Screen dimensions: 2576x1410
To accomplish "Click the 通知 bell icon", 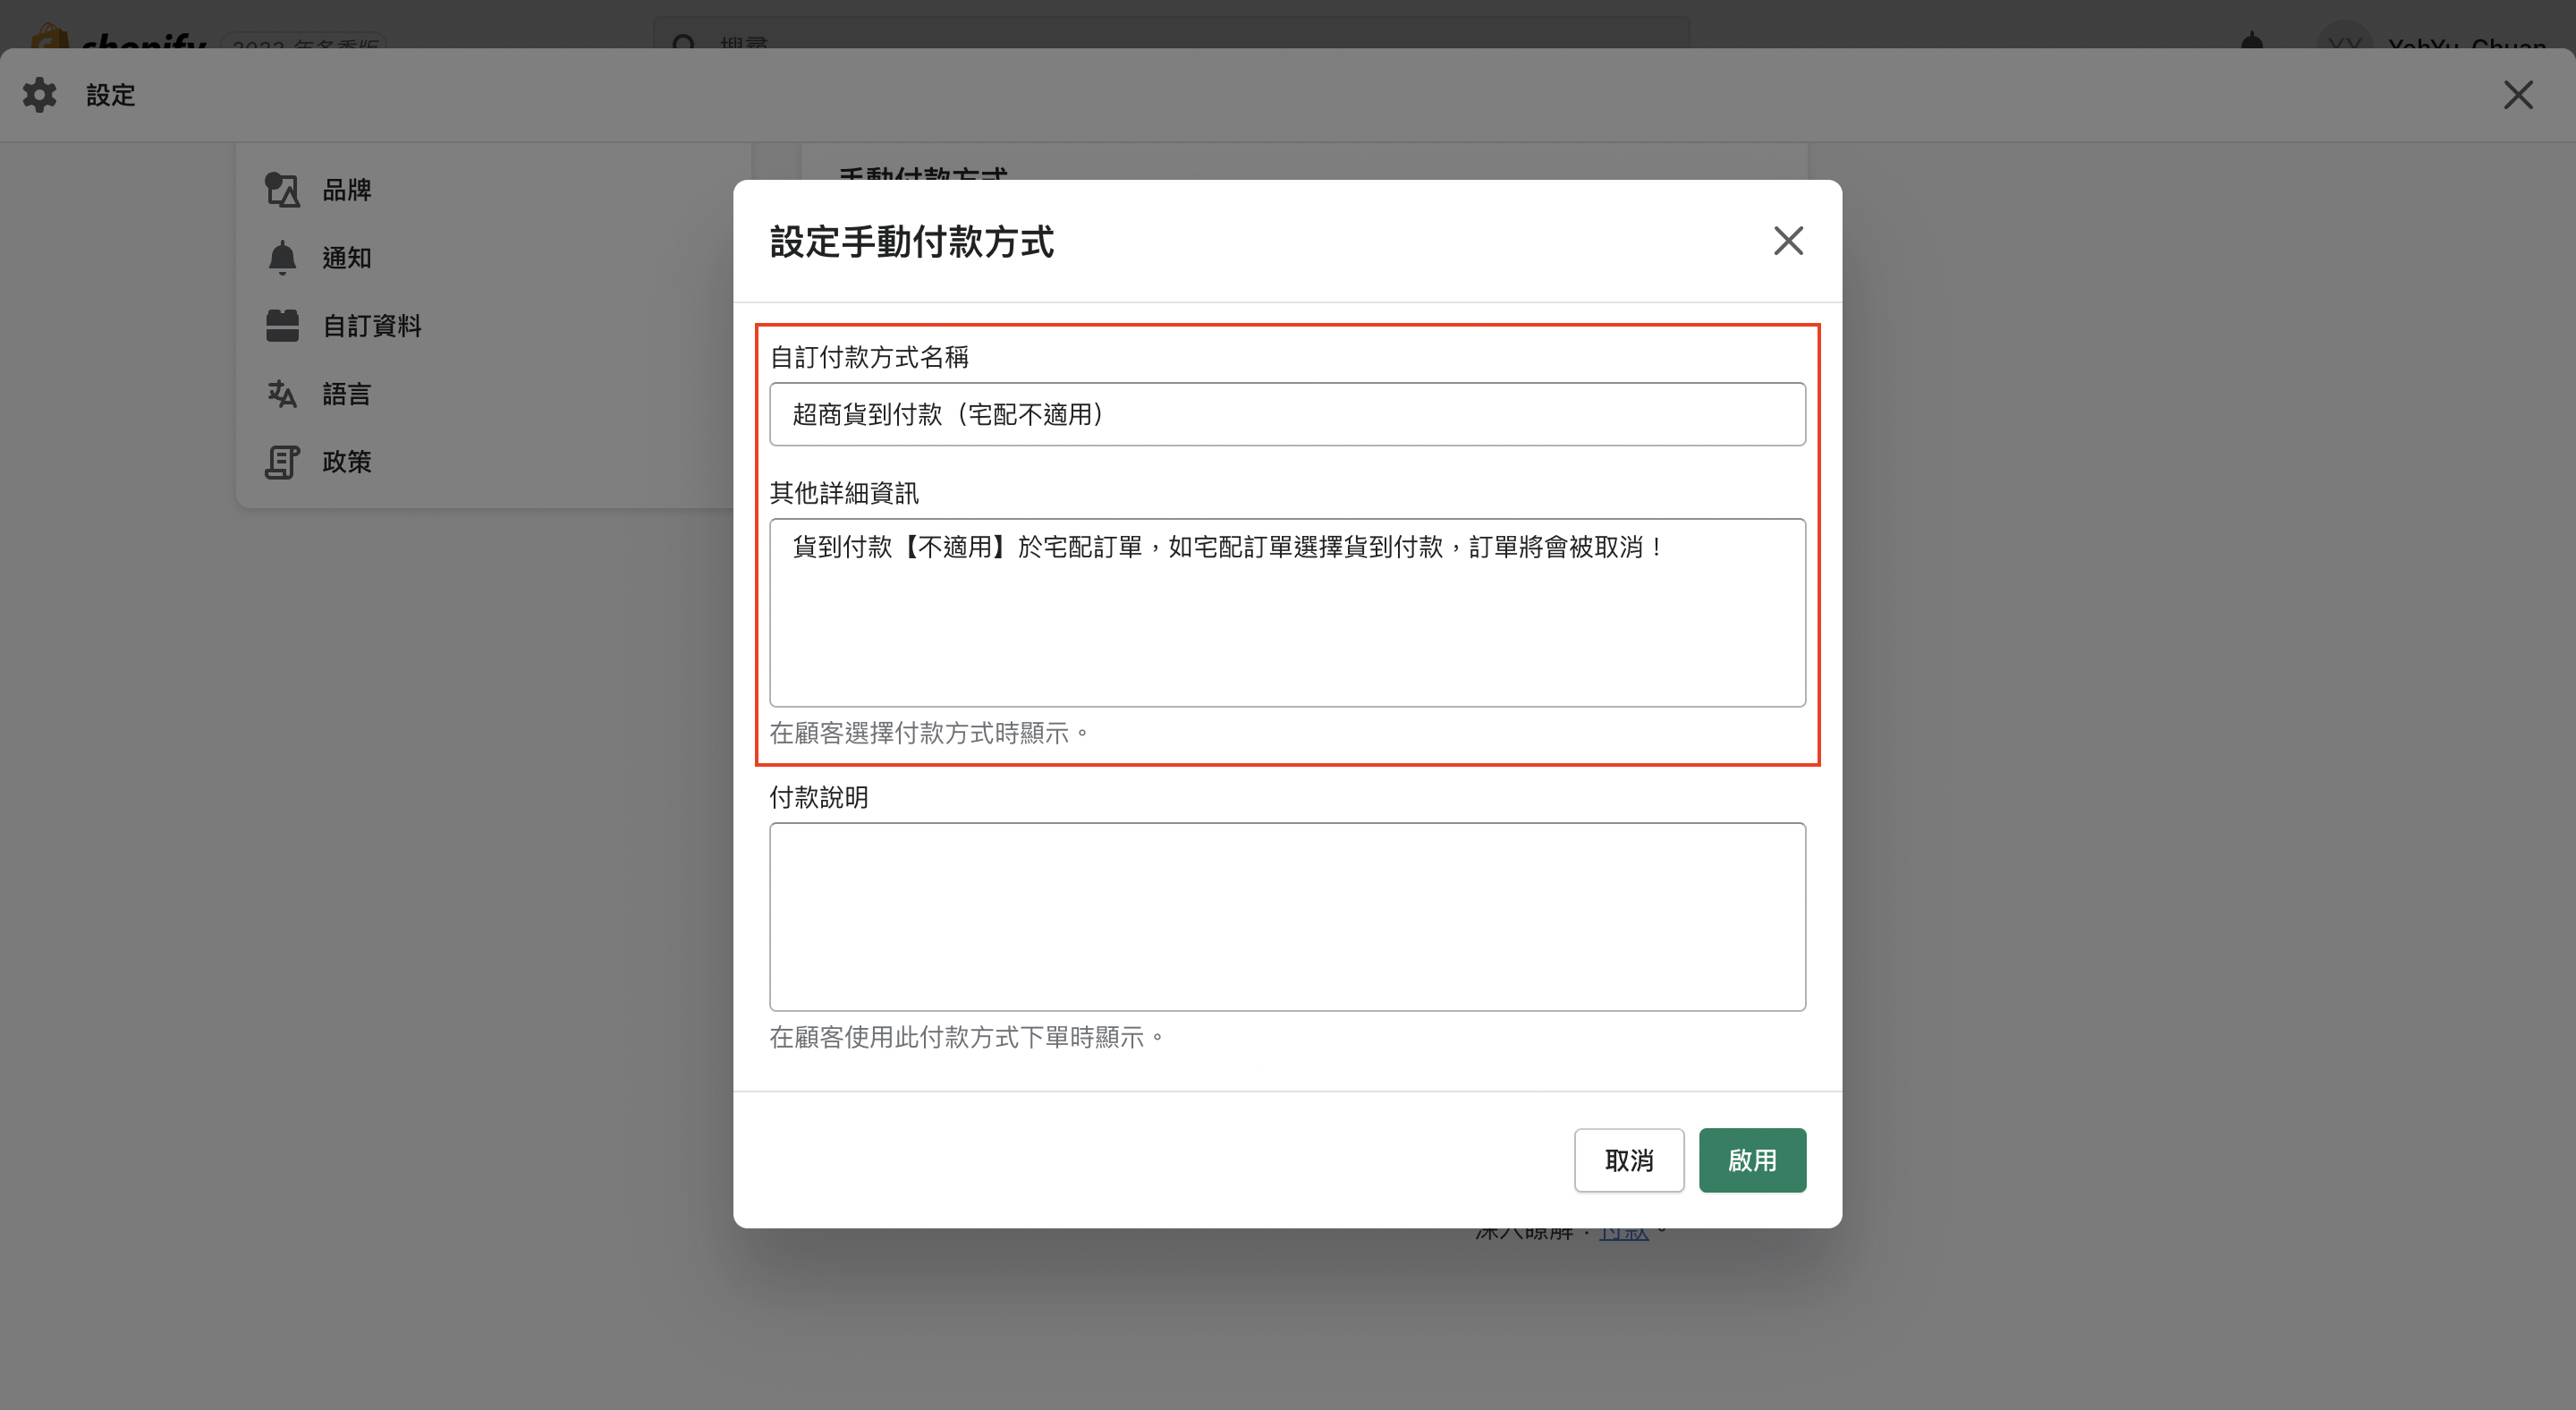I will (282, 258).
